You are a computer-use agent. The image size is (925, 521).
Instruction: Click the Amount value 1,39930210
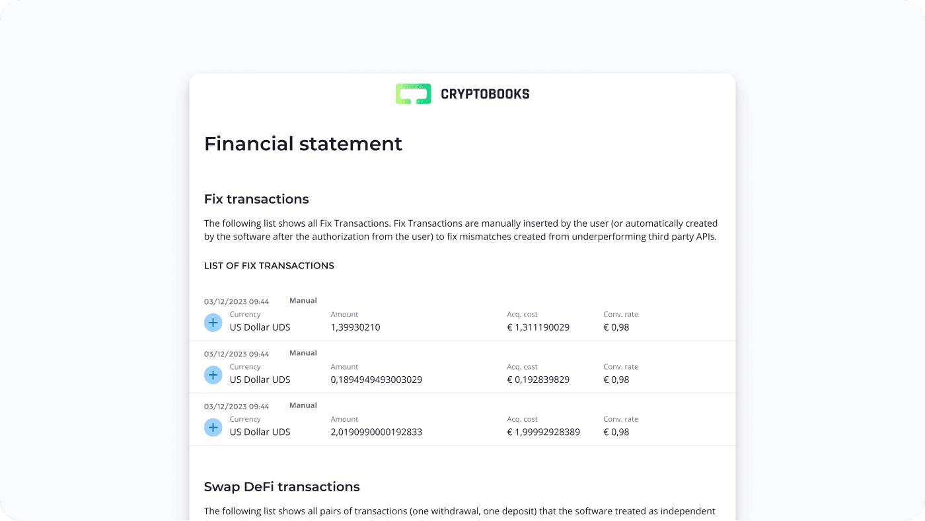coord(355,327)
